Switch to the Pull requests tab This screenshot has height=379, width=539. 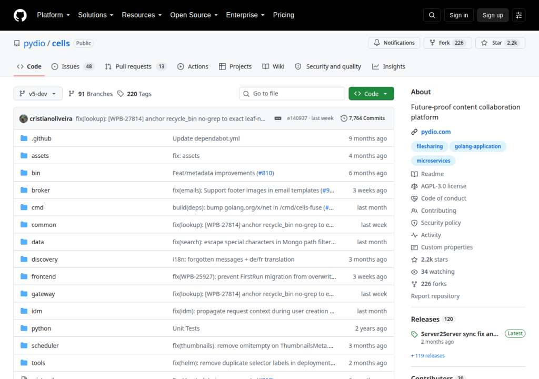pyautogui.click(x=135, y=66)
